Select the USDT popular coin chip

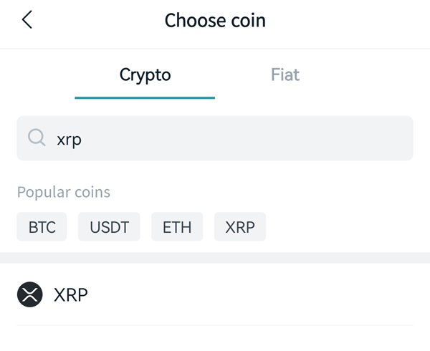tap(109, 226)
